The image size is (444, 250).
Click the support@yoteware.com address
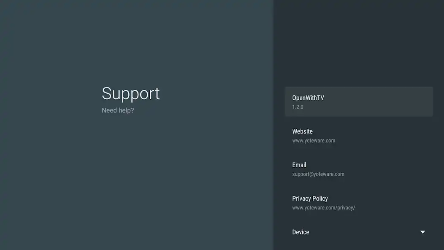pyautogui.click(x=318, y=174)
